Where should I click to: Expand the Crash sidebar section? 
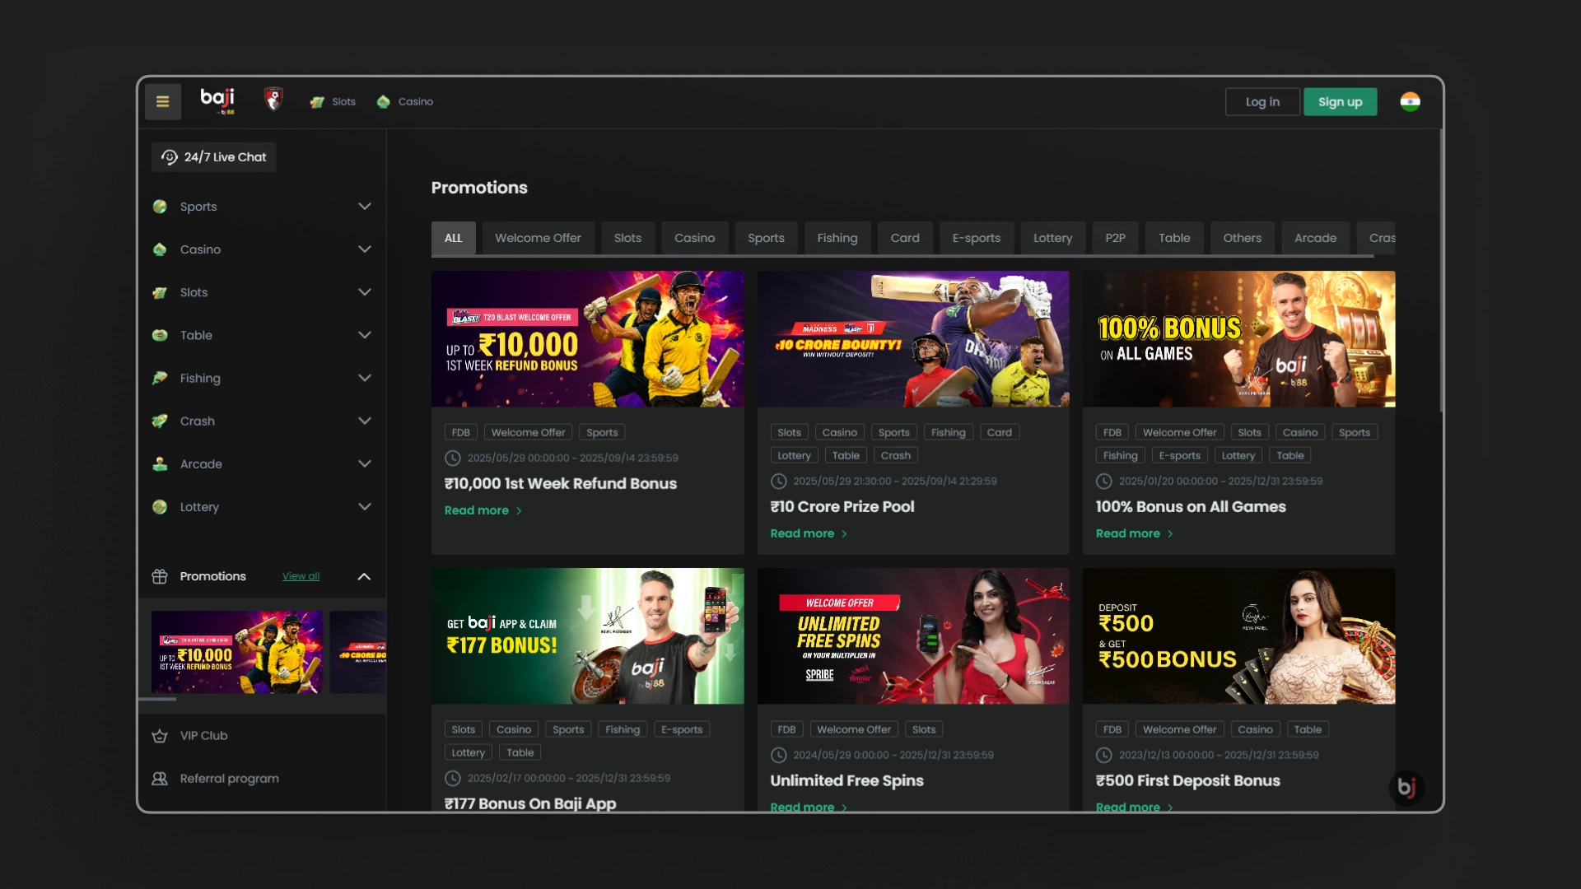point(365,421)
